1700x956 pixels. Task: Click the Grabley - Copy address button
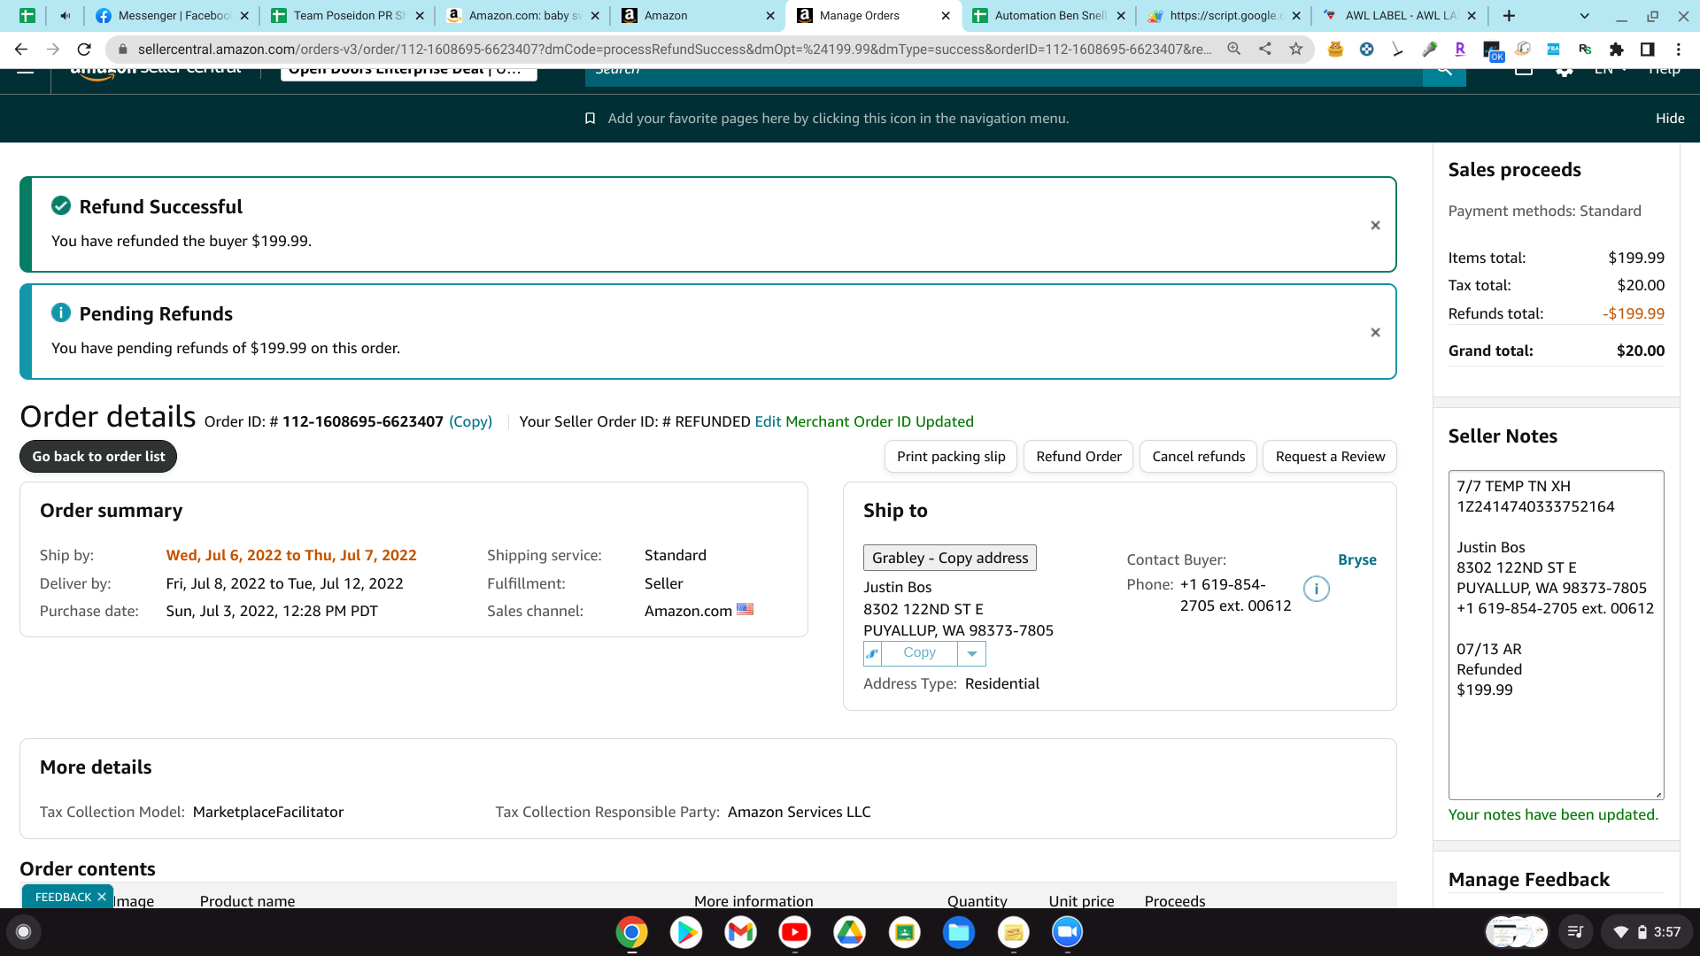949,558
